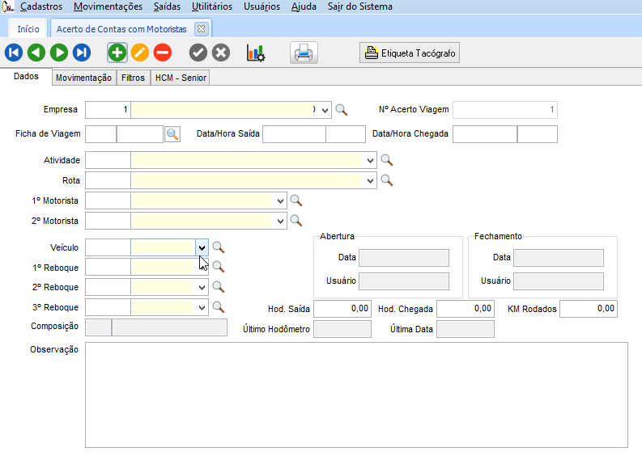Close the Acerto de Contas tab
Screen dimensions: 642x460
202,28
